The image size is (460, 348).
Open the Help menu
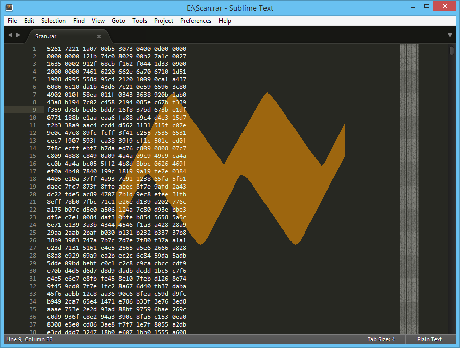click(x=225, y=21)
